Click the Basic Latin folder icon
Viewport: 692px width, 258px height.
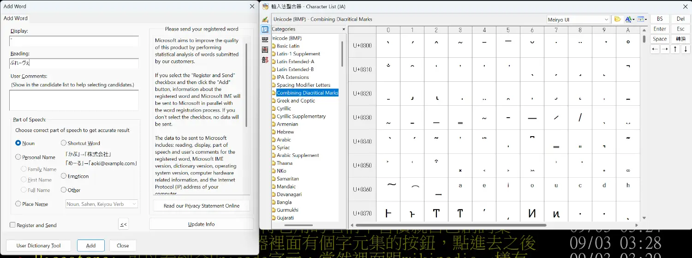click(274, 46)
